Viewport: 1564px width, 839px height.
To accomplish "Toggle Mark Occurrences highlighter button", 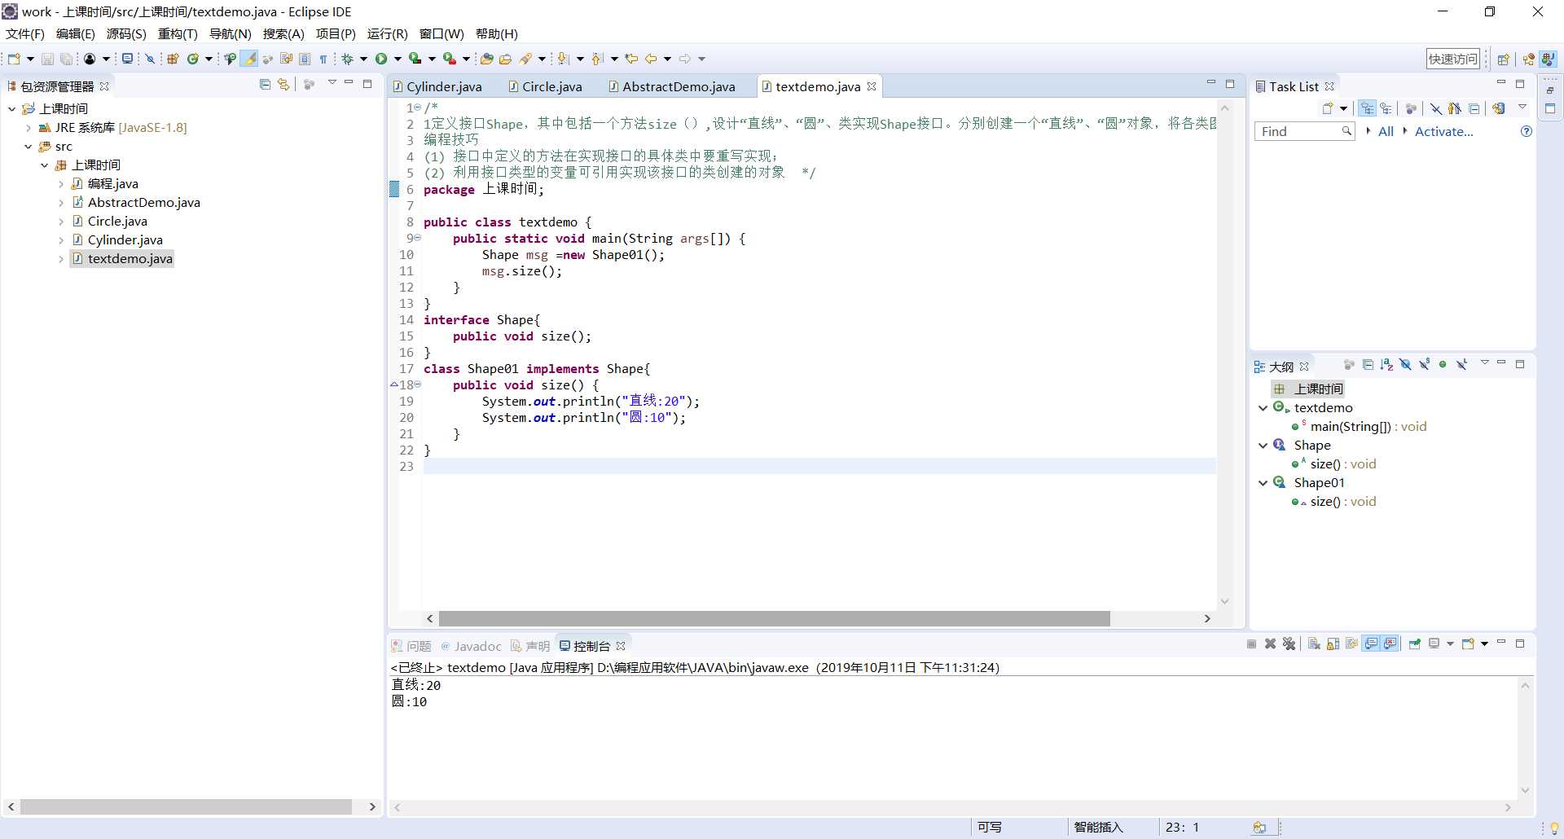I will (x=250, y=59).
